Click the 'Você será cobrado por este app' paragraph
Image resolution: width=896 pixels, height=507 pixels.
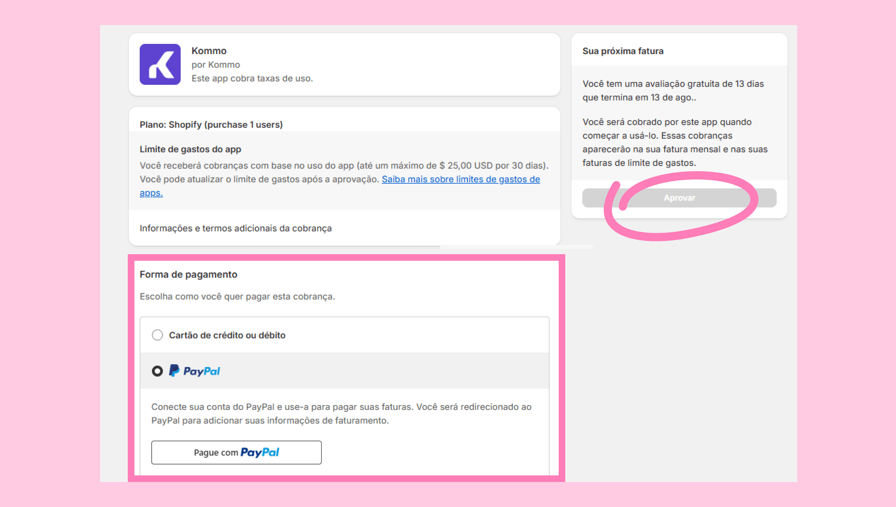point(675,143)
